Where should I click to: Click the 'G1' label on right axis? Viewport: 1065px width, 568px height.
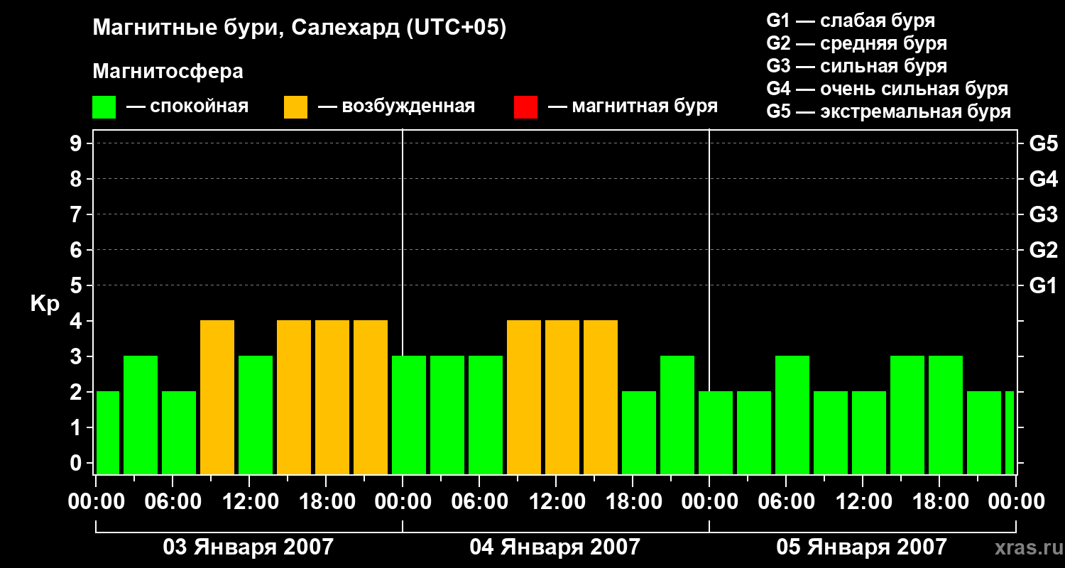pyautogui.click(x=1043, y=285)
